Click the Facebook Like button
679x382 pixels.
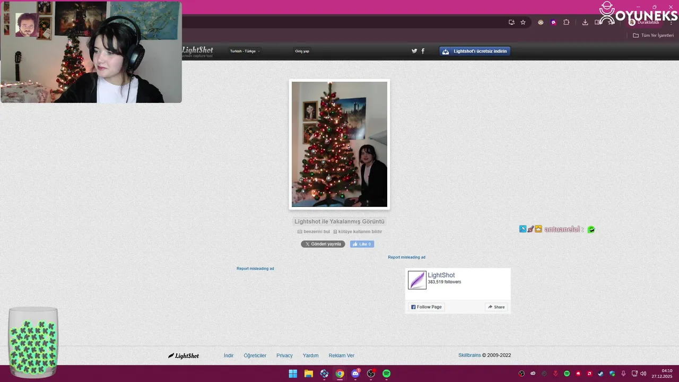click(362, 244)
